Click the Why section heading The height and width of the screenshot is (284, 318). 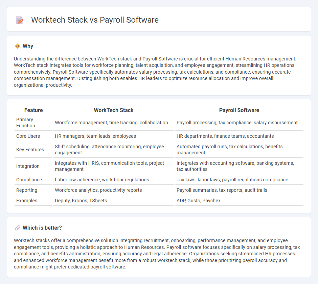[28, 46]
